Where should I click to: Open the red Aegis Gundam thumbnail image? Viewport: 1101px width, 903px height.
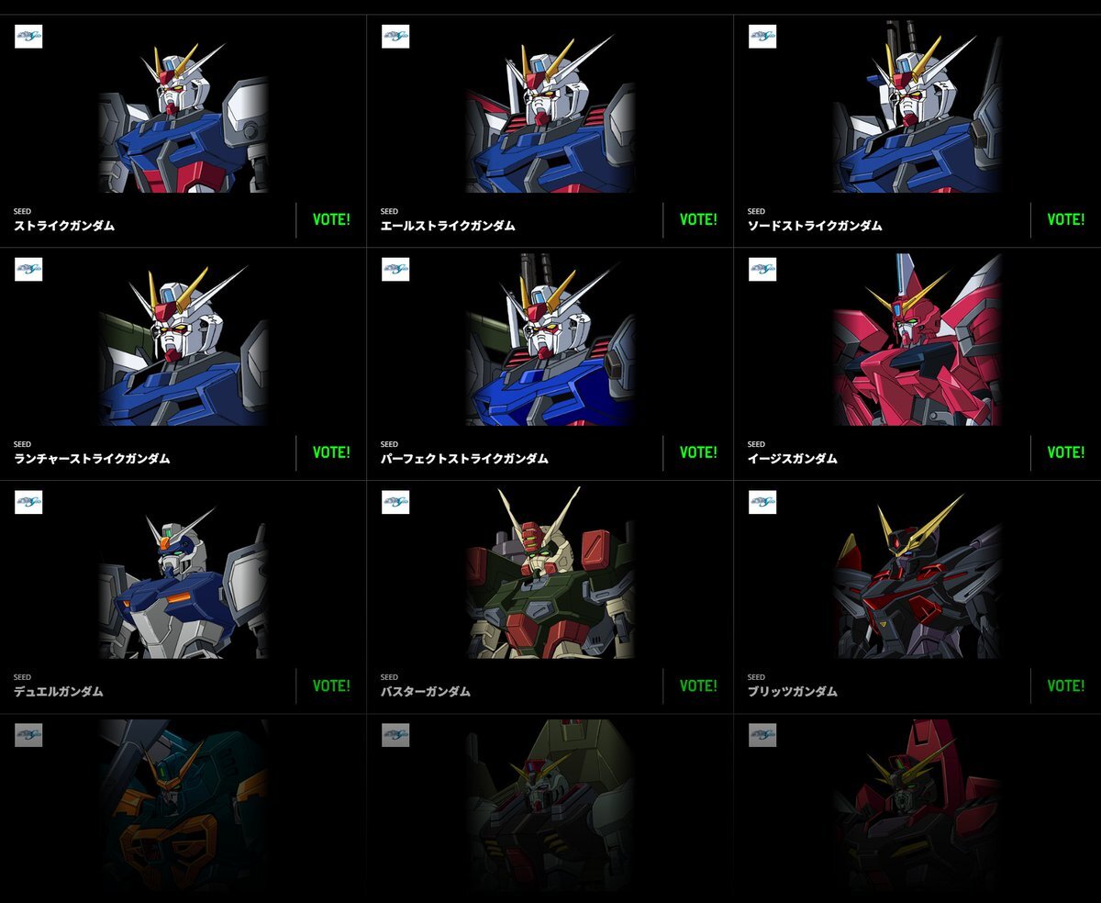917,340
